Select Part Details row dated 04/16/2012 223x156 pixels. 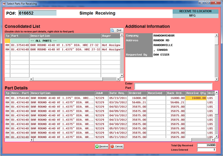(x=110, y=115)
